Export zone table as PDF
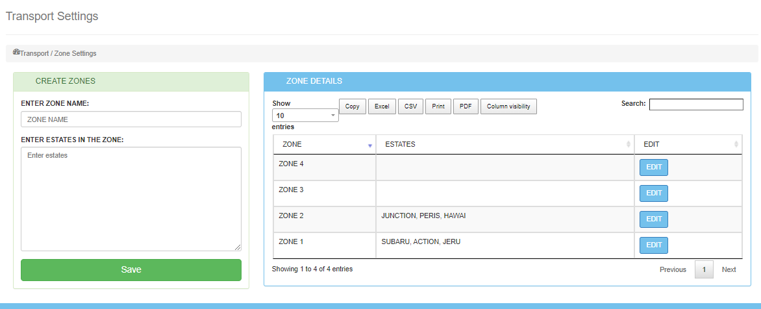 tap(466, 106)
